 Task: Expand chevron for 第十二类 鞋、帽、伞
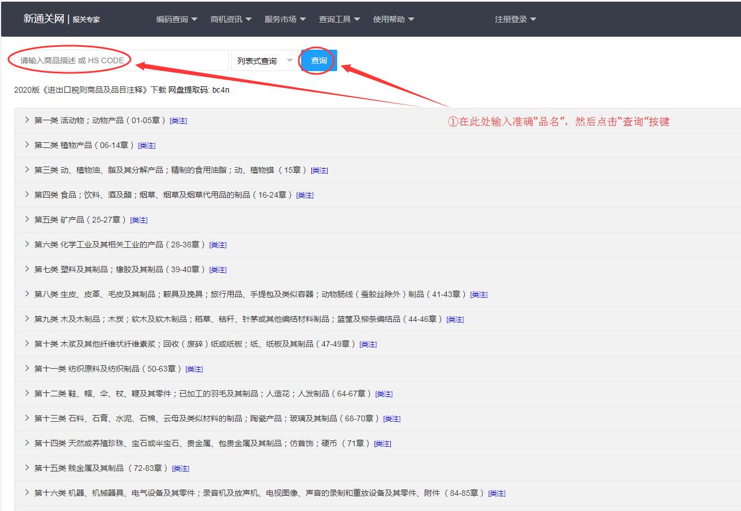point(27,393)
